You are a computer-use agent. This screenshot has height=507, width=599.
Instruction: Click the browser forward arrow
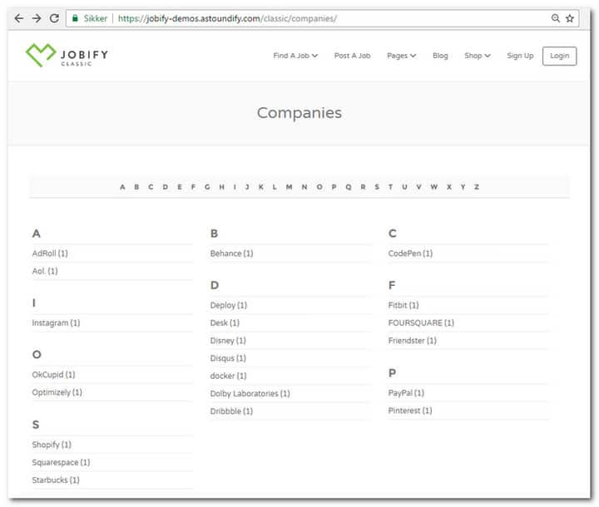[x=37, y=17]
